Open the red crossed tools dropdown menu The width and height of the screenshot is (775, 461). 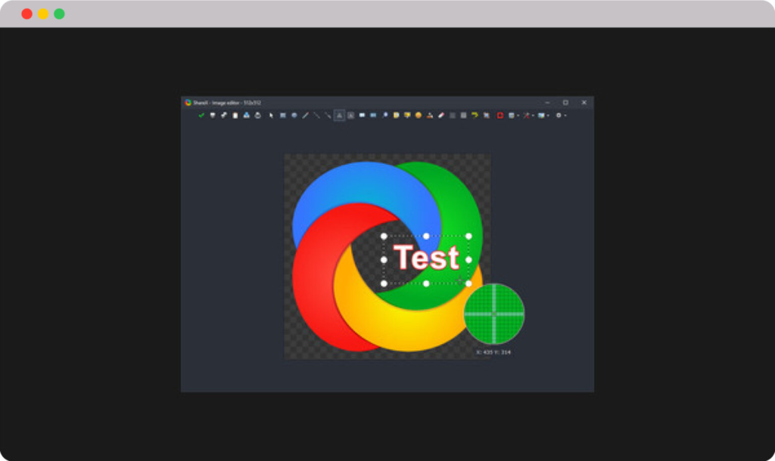(528, 116)
